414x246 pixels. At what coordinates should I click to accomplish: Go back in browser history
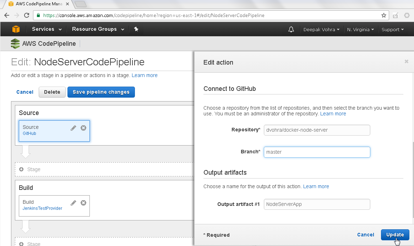[7, 15]
